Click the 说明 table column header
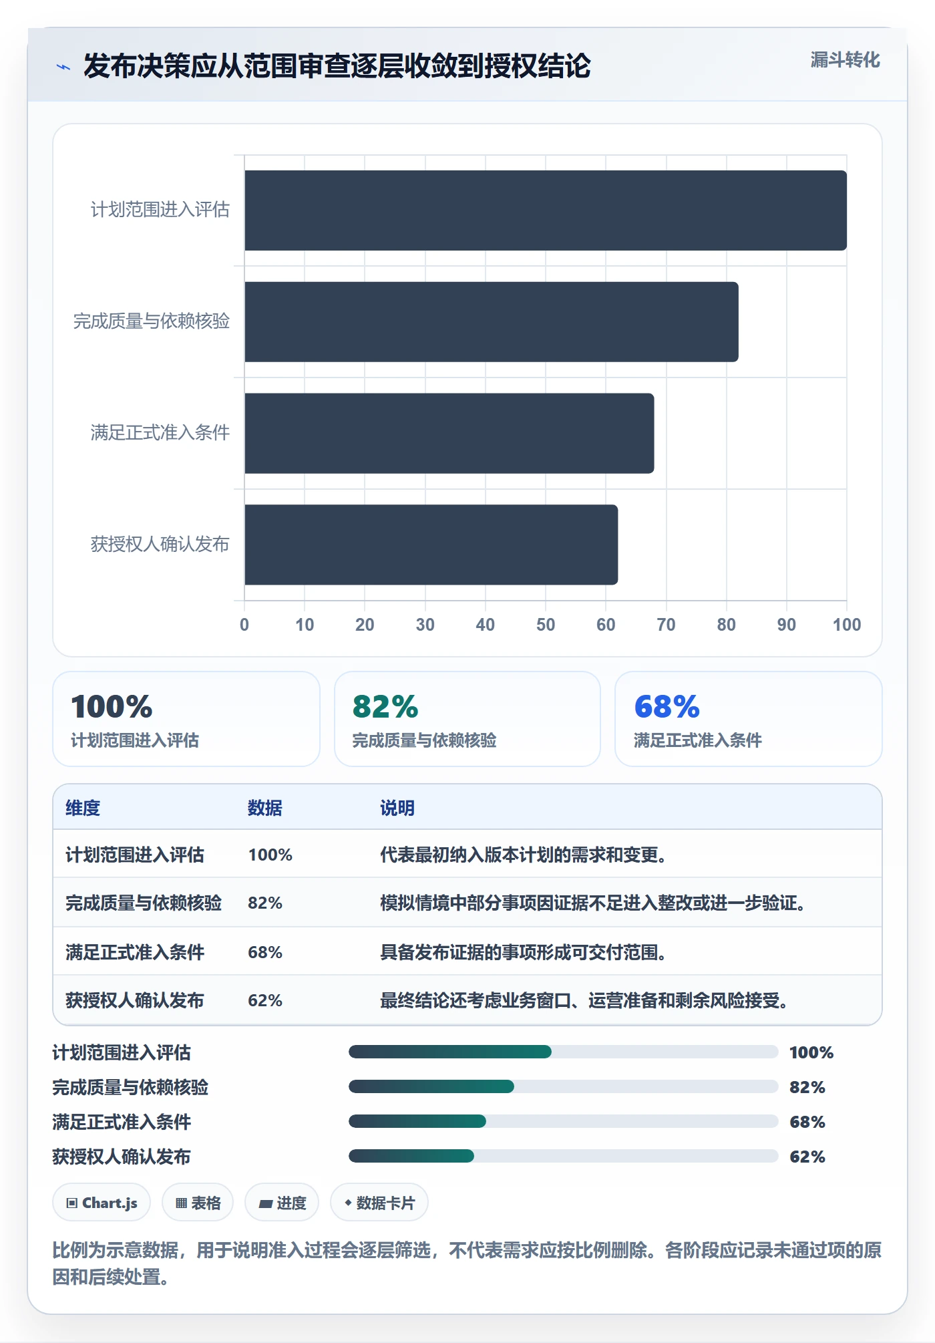Screen dimensions: 935x1343 [397, 808]
